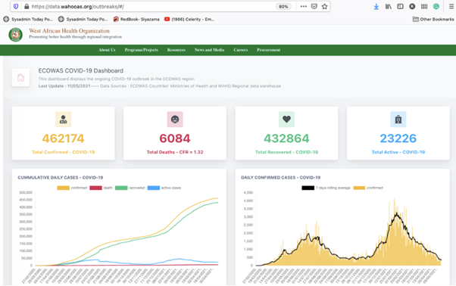This screenshot has width=456, height=286.
Task: Click the 23226 active count
Action: pos(398,138)
